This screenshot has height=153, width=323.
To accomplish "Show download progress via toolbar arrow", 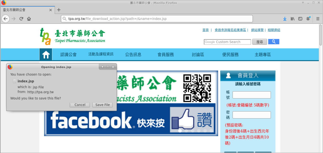I will click(x=285, y=19).
